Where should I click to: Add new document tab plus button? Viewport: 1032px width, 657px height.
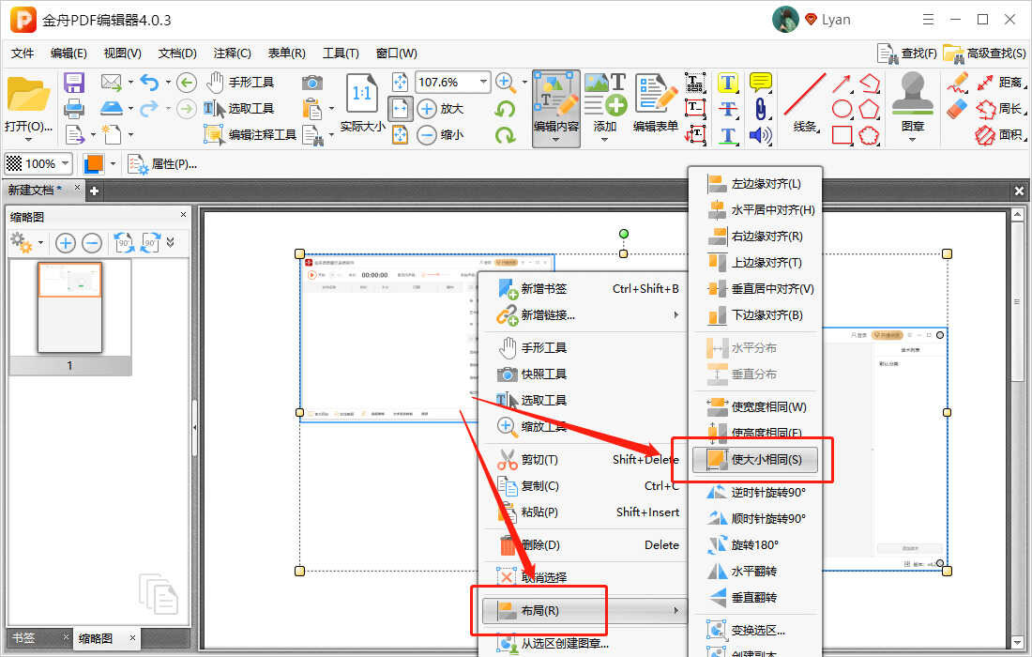(94, 191)
